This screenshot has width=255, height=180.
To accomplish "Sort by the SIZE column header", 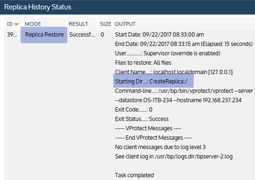I will click(x=106, y=24).
